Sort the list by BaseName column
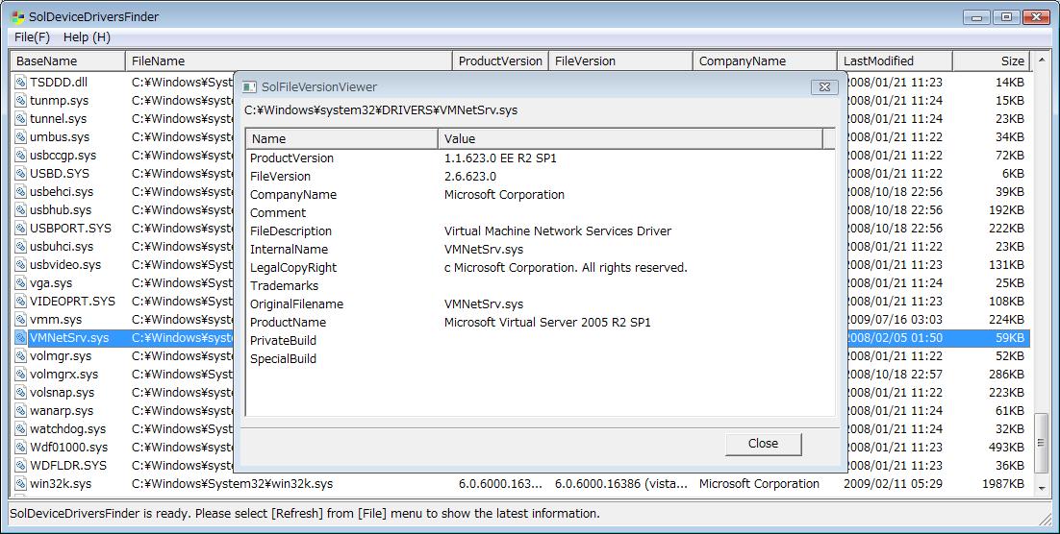1060x534 pixels. 67,61
